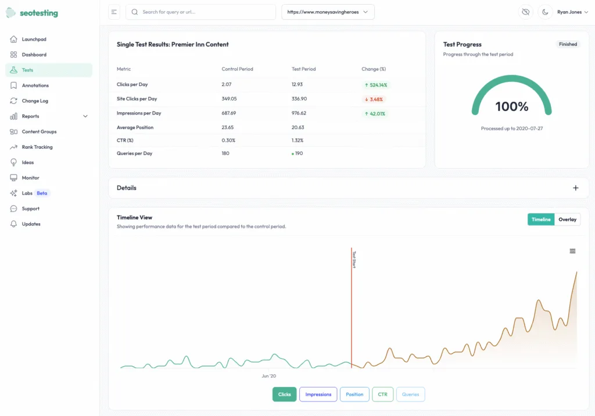Open the chart hamburger menu
Screen dimensions: 595x416
point(572,250)
